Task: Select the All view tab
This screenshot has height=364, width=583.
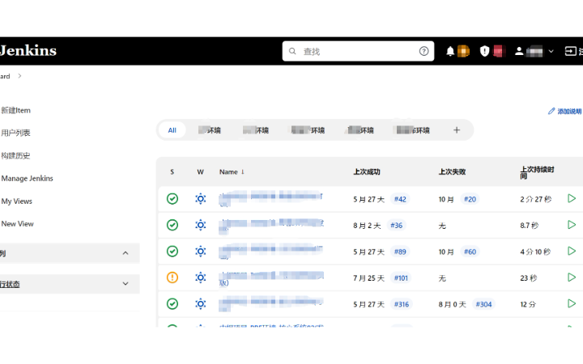Action: (x=172, y=130)
